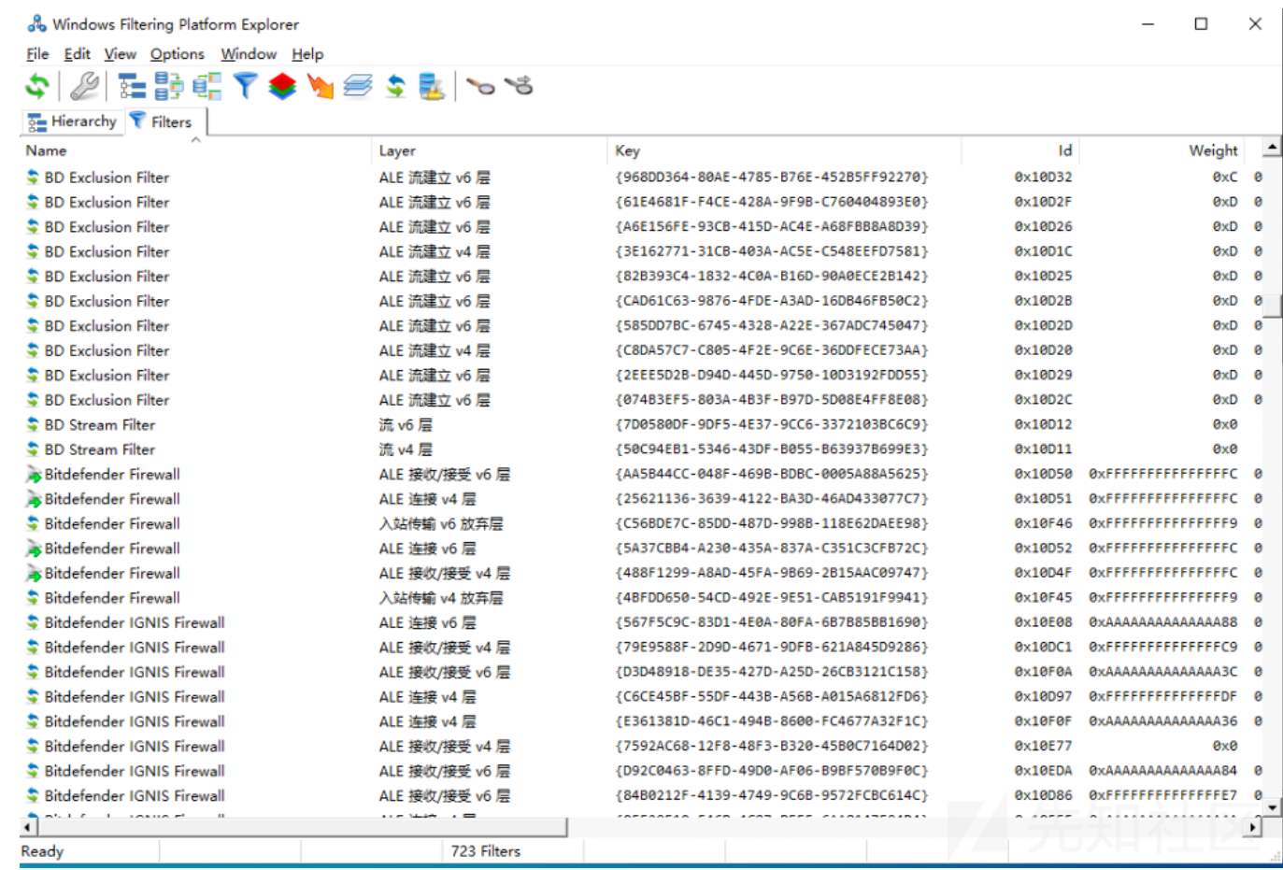
Task: Click icon of Bitdefender Firewall filter 0x10D50
Action: 34,475
